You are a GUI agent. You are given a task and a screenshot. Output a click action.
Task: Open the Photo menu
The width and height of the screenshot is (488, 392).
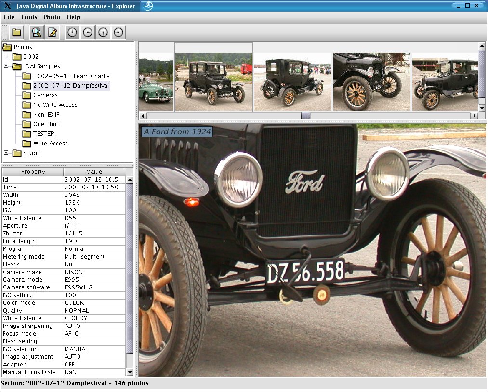pyautogui.click(x=52, y=17)
